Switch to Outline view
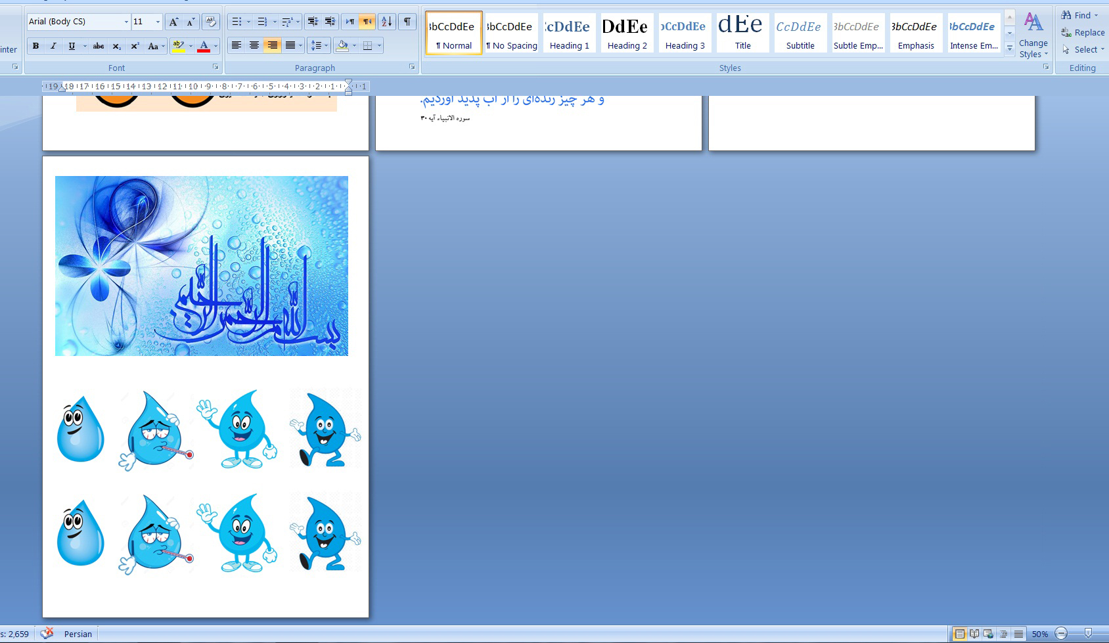Screen dimensions: 1109x643 coord(1003,634)
